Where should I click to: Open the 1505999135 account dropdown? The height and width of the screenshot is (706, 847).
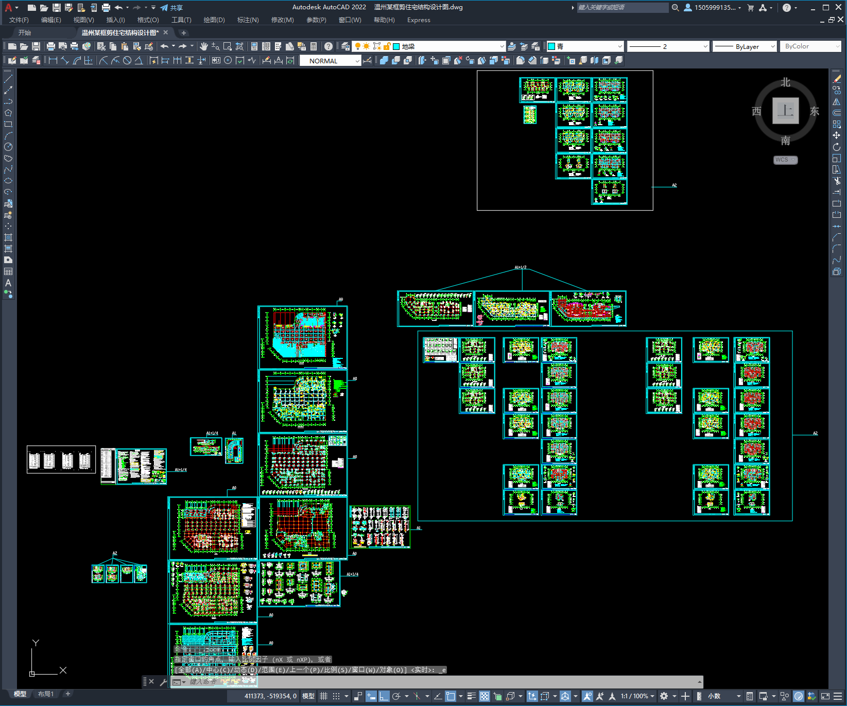click(713, 8)
